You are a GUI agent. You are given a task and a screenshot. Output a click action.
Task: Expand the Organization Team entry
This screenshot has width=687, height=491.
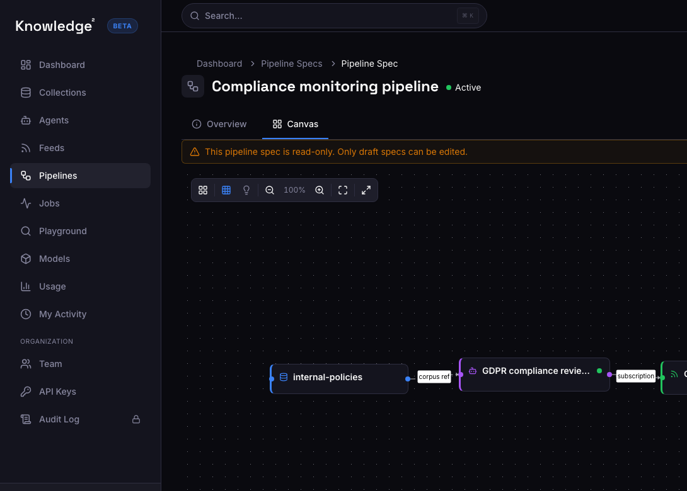tap(49, 364)
